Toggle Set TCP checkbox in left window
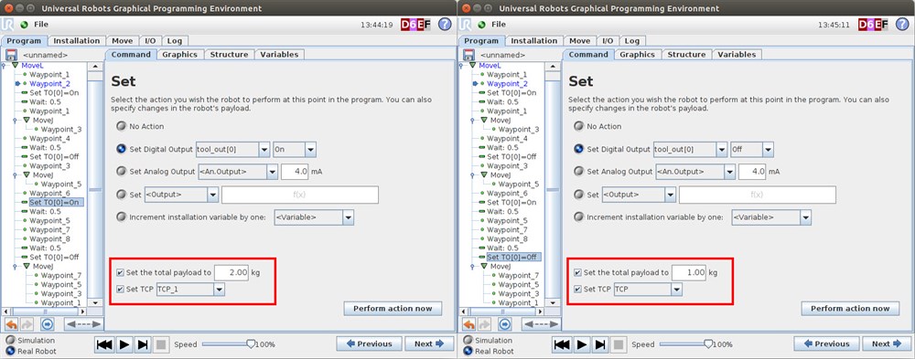 pos(120,289)
